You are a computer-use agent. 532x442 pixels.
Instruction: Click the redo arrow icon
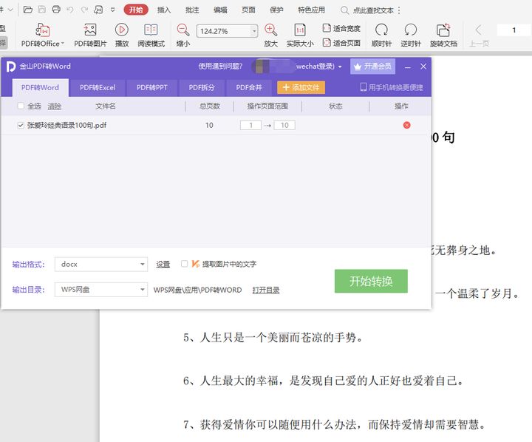coord(84,10)
